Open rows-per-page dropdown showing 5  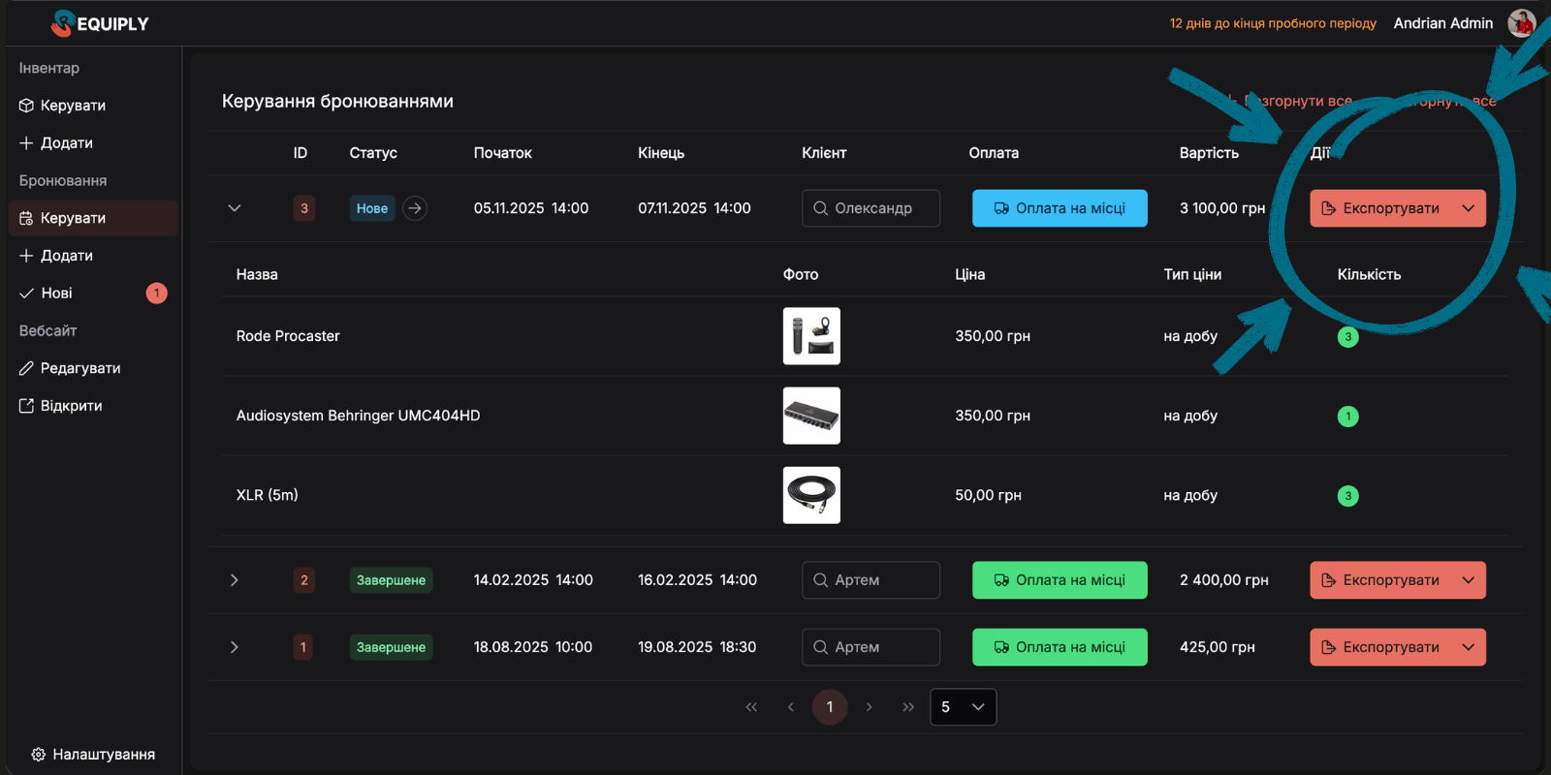pyautogui.click(x=963, y=707)
